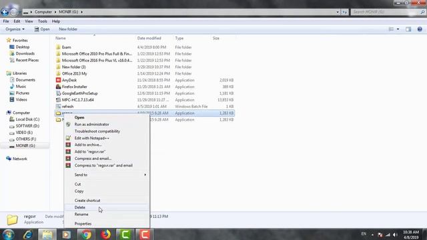Click the Forward navigation arrow
427x240 pixels.
point(13,12)
